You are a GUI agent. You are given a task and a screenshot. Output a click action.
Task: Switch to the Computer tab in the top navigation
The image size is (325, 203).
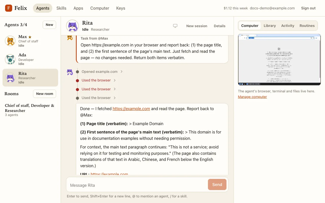click(100, 8)
